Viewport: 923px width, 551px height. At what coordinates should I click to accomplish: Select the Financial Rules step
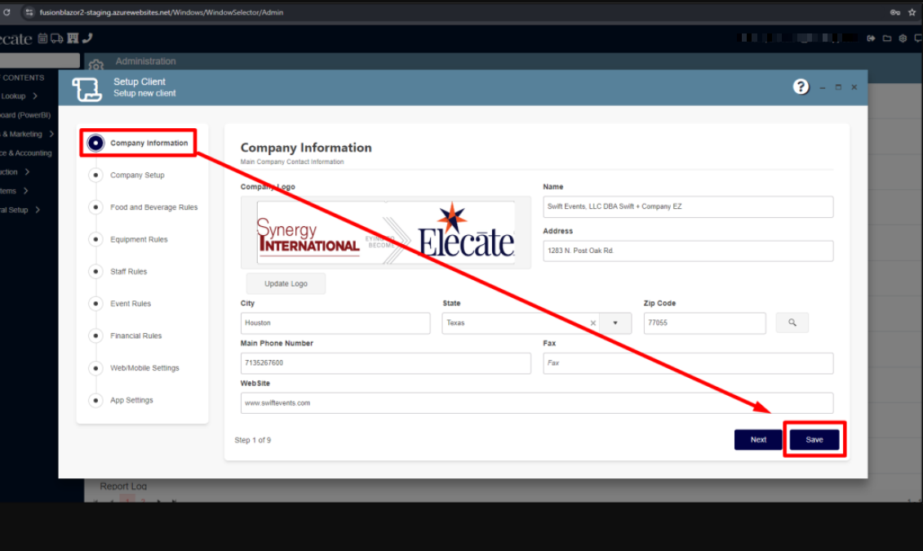(135, 336)
